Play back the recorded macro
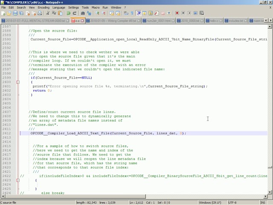The height and width of the screenshot is (205, 273). 189,13
